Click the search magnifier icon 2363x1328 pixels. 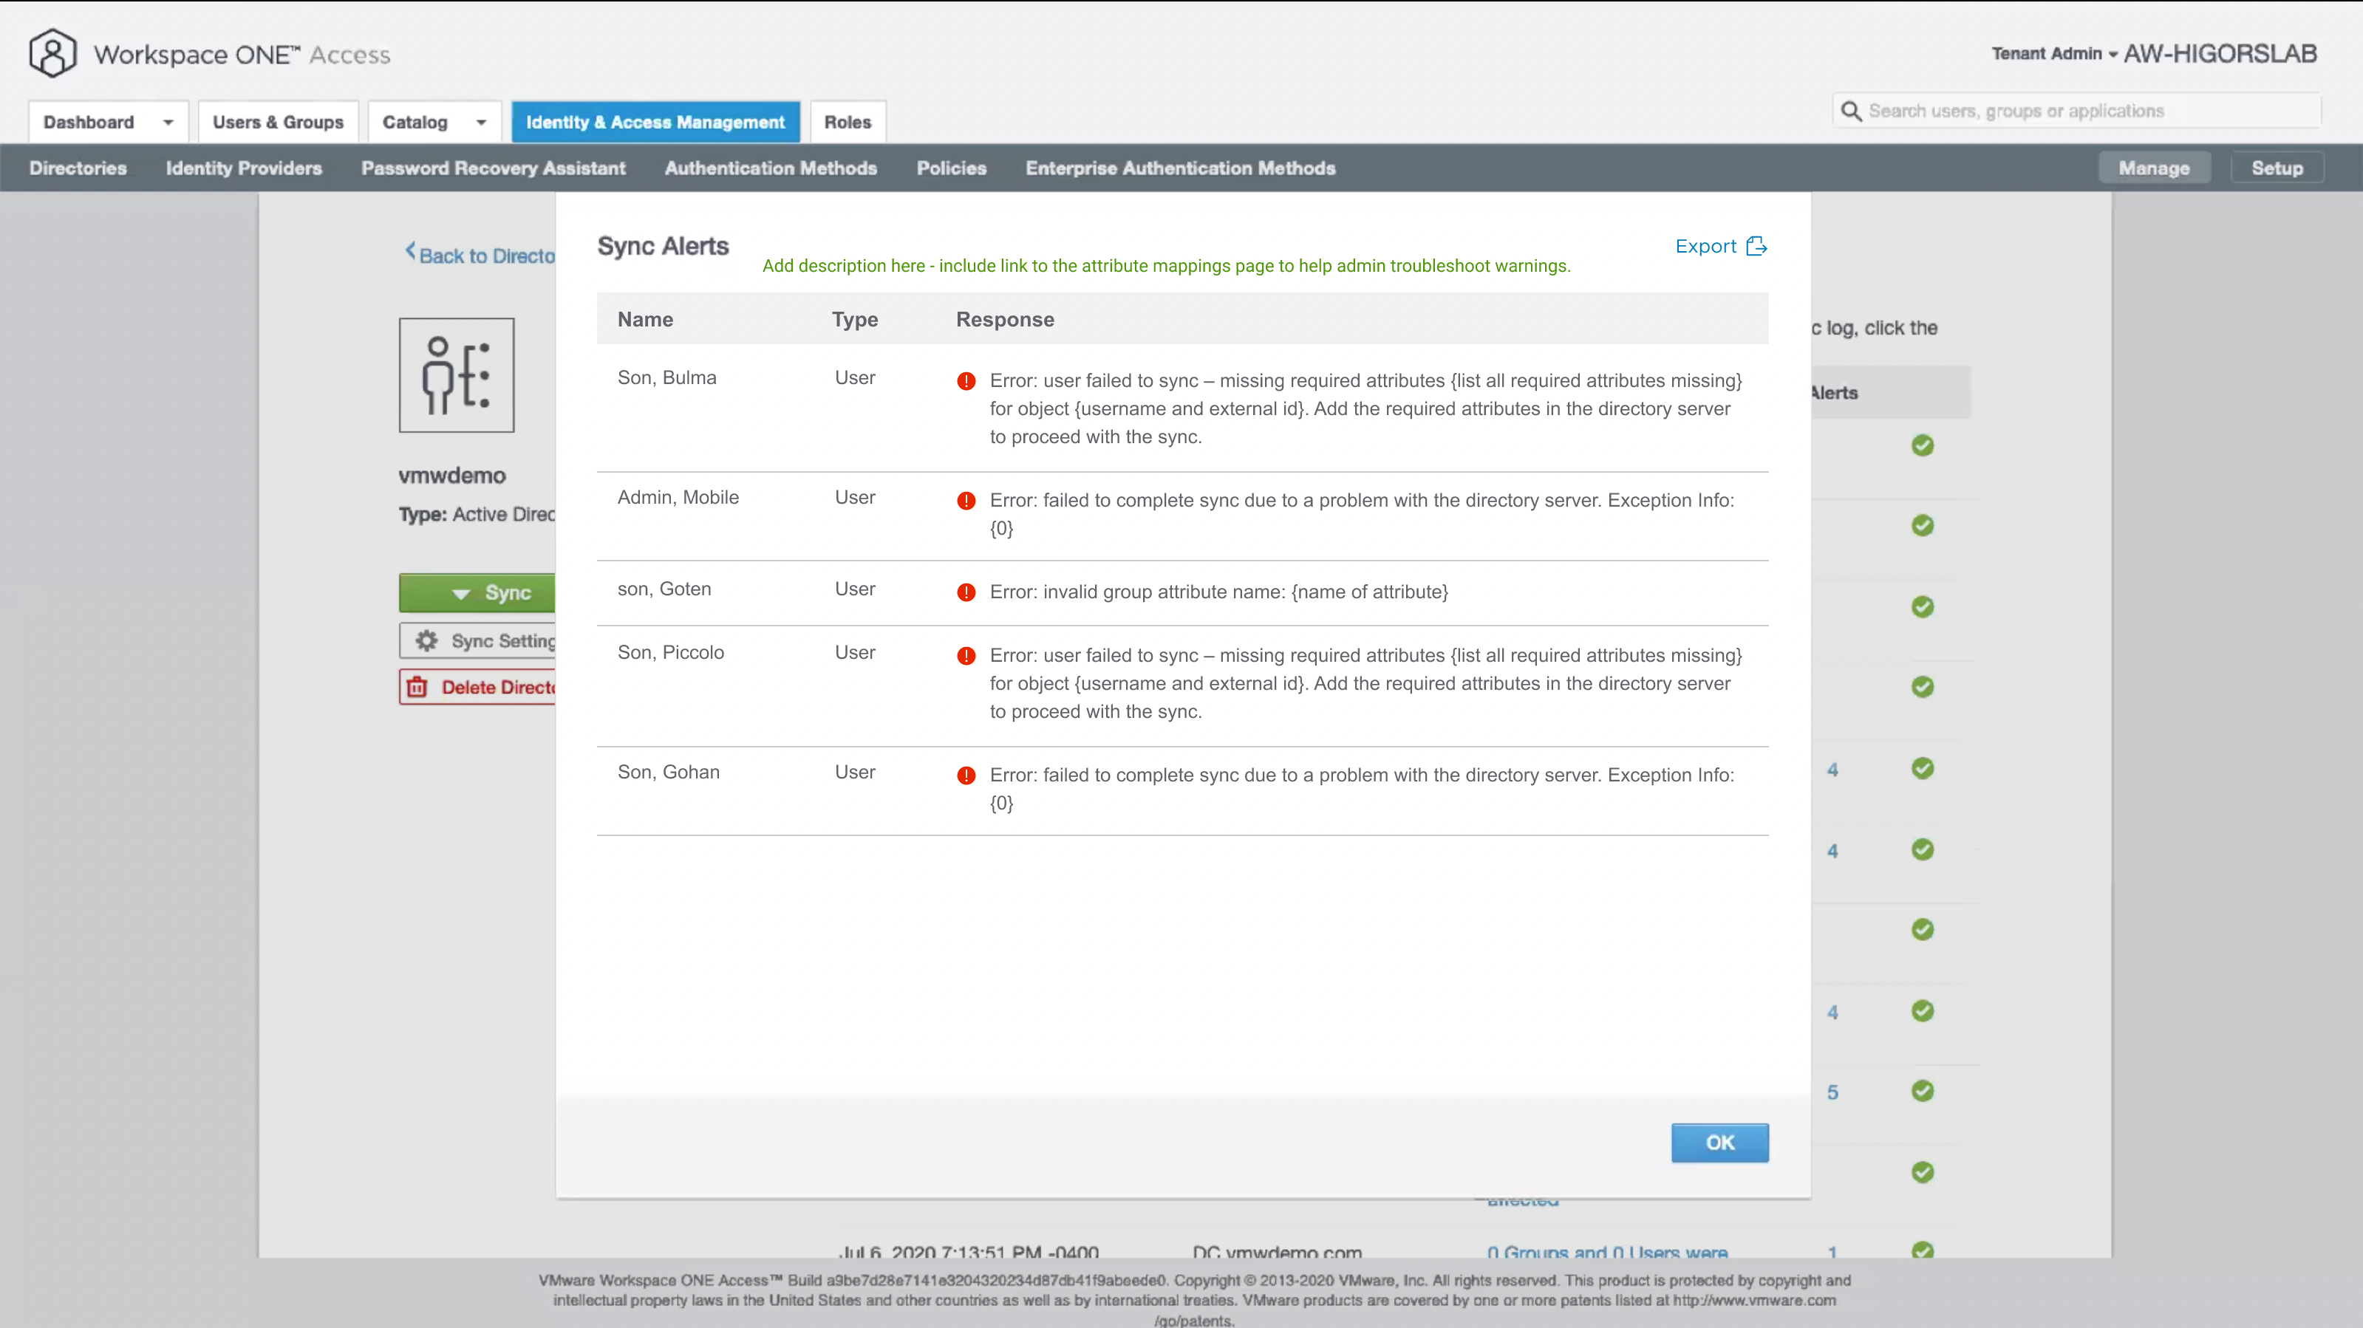[1851, 111]
